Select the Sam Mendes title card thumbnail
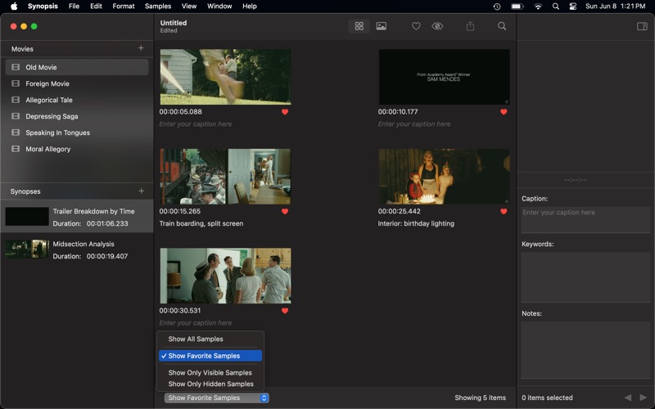Screen dimensions: 655x409 click(x=444, y=77)
